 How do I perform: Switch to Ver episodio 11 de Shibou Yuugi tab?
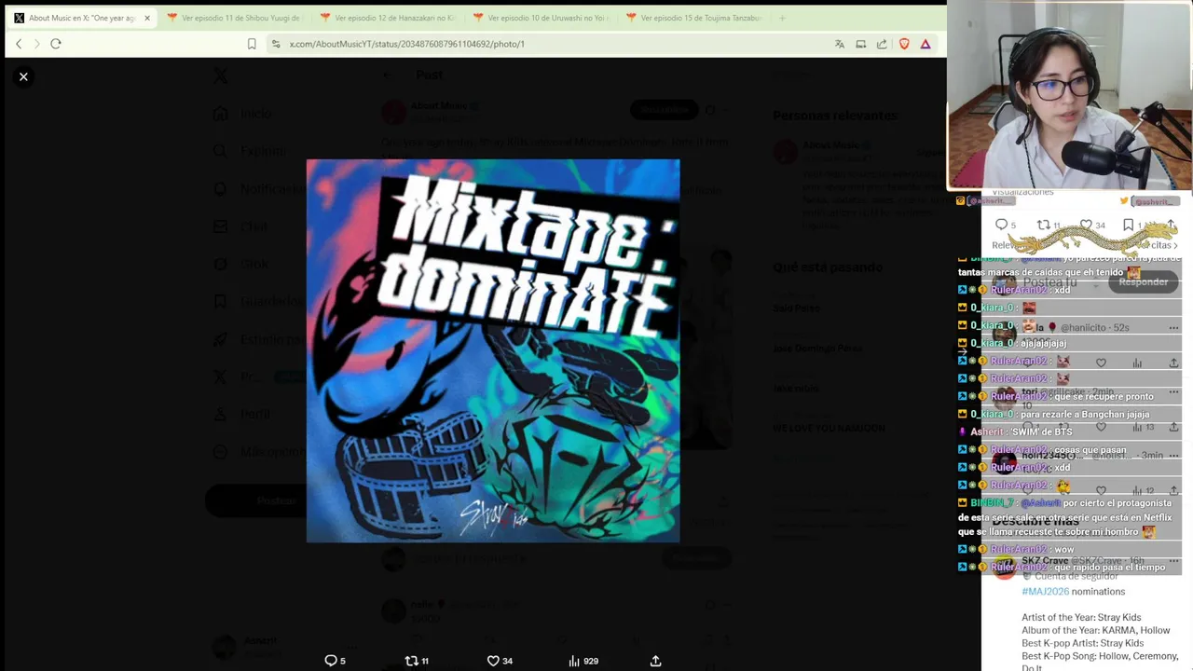click(x=233, y=18)
